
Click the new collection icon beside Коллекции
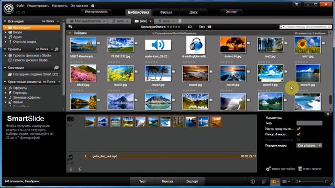57,67
